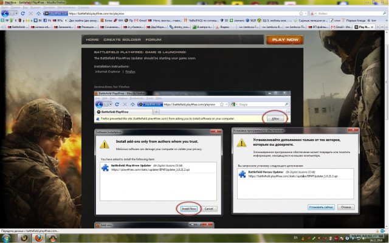This screenshot has width=389, height=243.
Task: Open the back history dropdown arrow
Action: coord(16,13)
